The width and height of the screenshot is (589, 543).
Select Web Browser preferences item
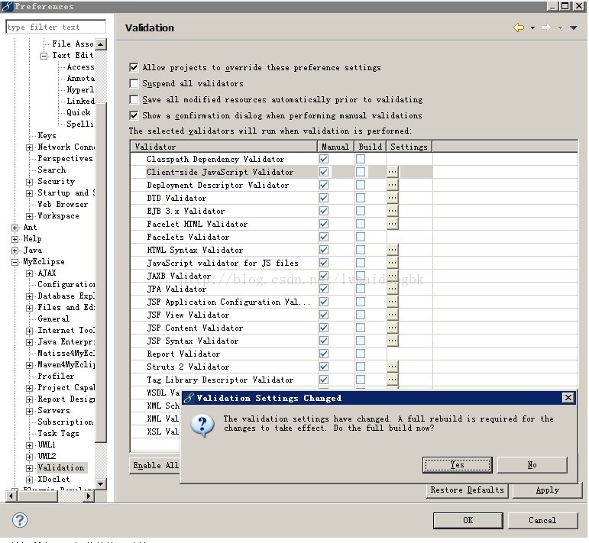[x=63, y=204]
